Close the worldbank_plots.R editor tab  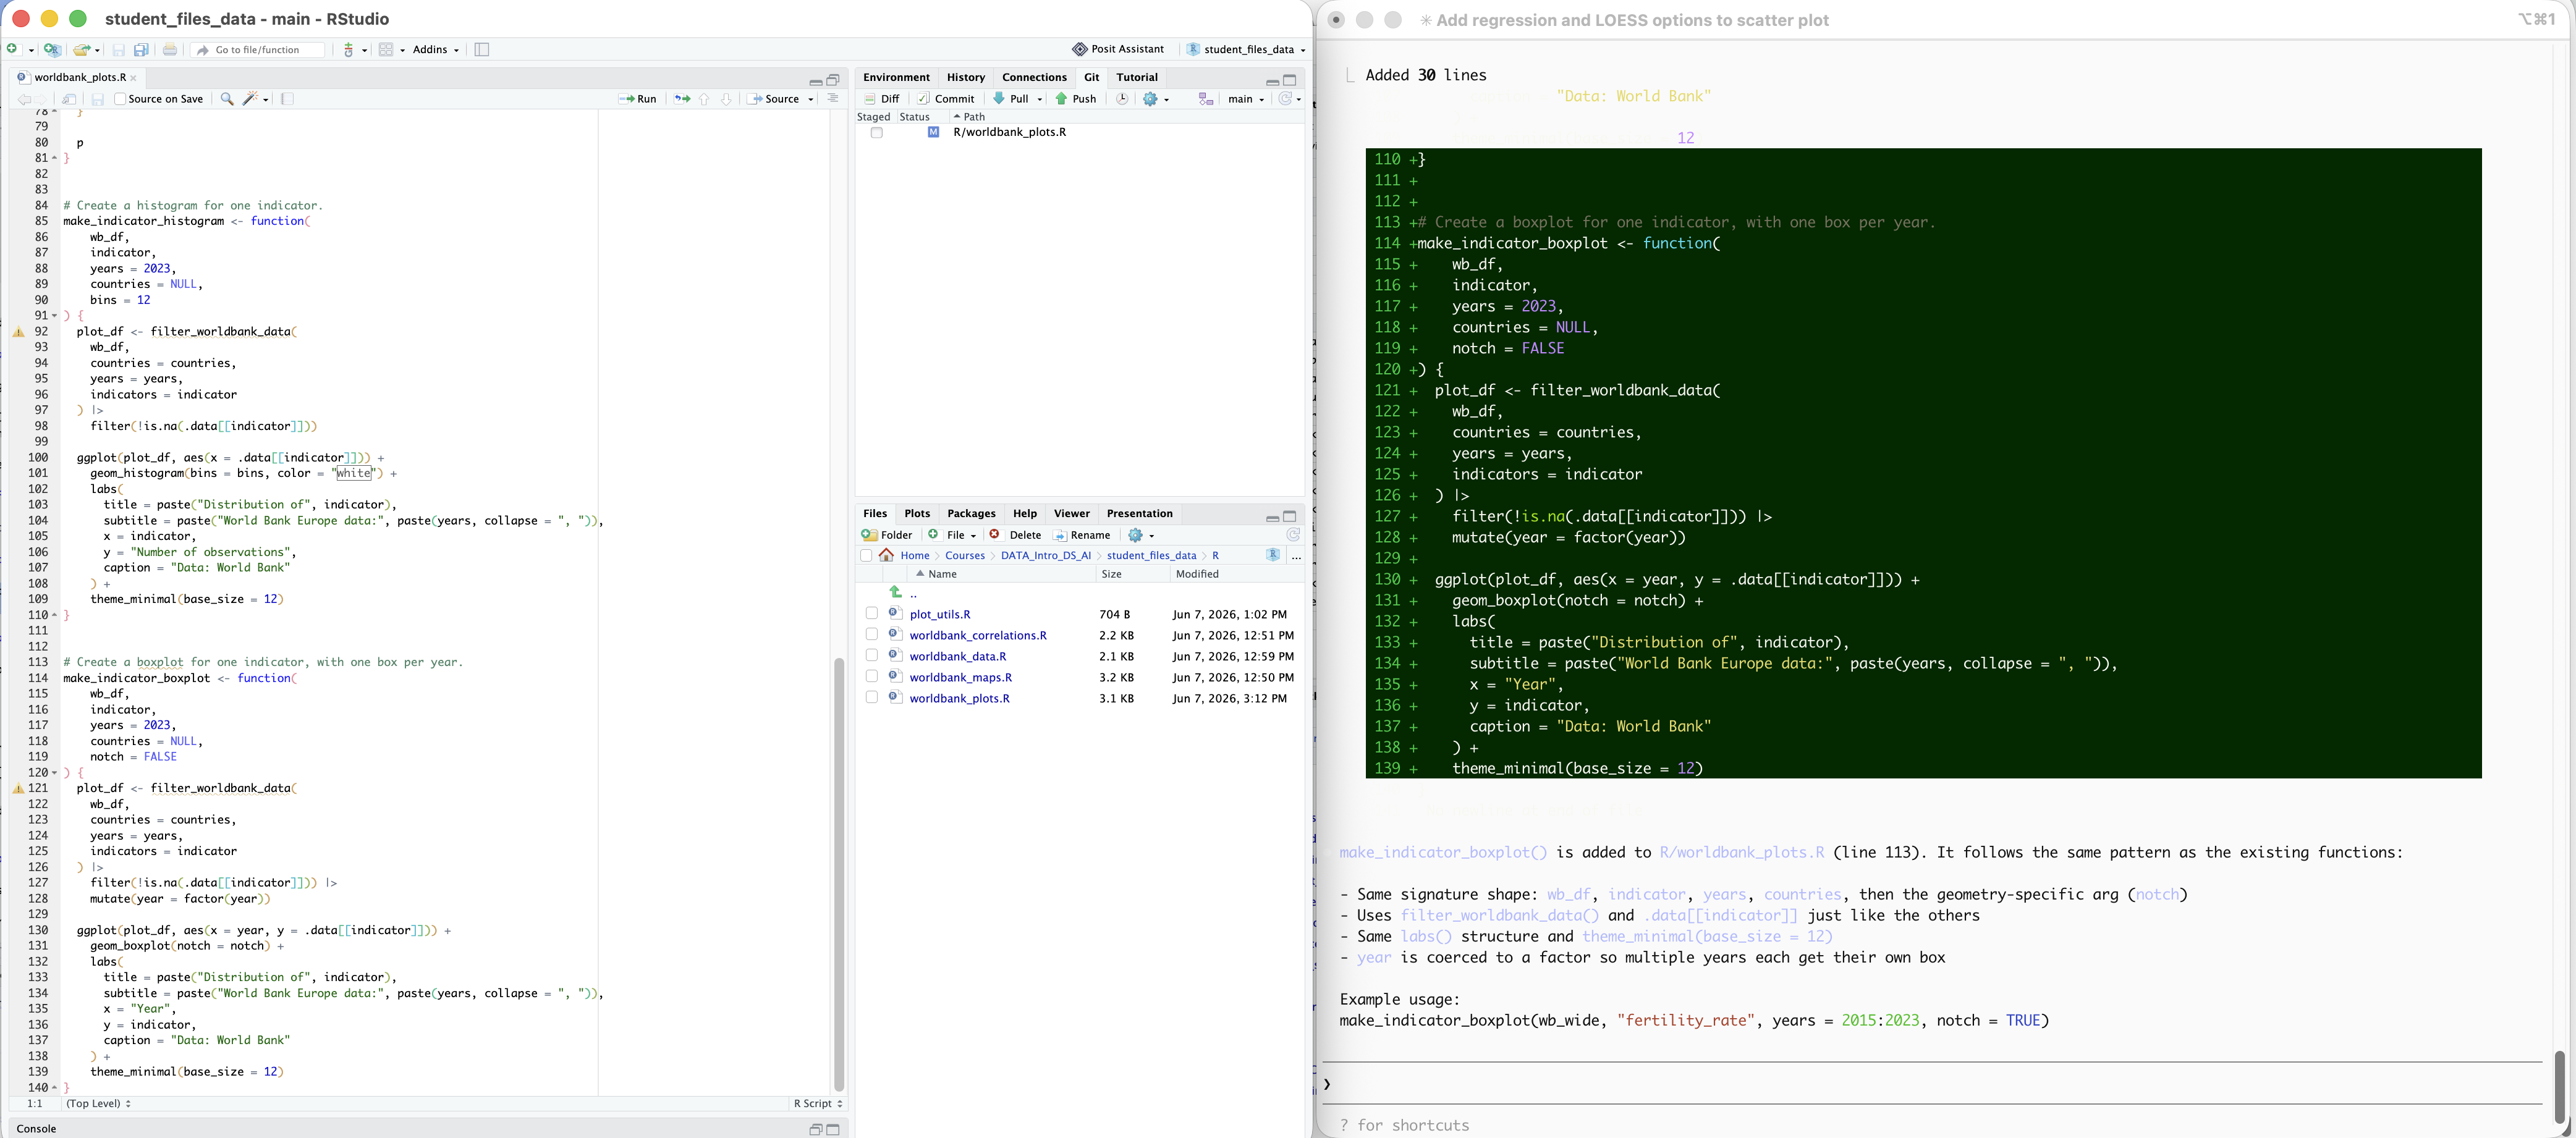coord(133,77)
